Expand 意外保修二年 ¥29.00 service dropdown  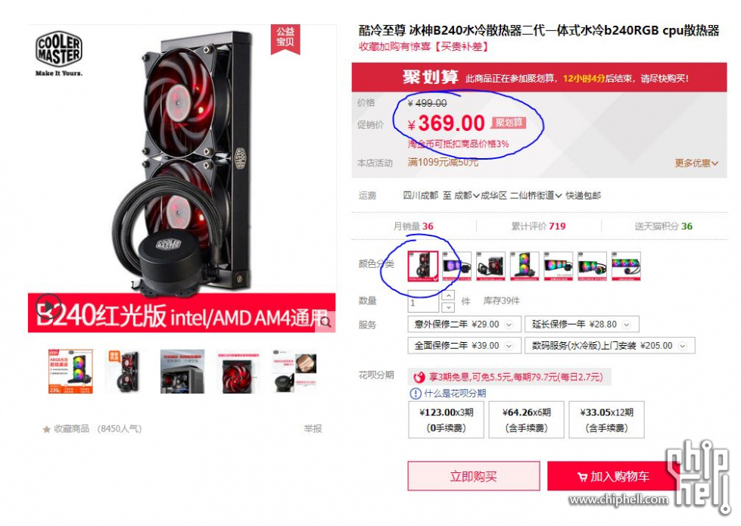509,325
